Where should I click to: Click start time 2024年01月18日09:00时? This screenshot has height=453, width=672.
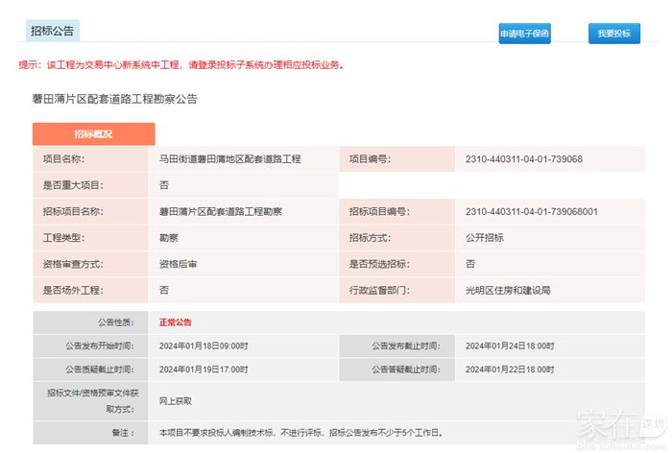[x=204, y=346]
